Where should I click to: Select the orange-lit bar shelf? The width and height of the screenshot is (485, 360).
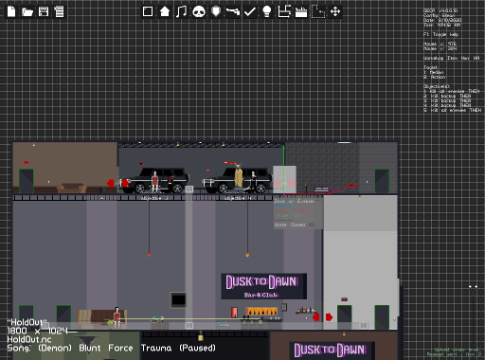click(x=261, y=312)
